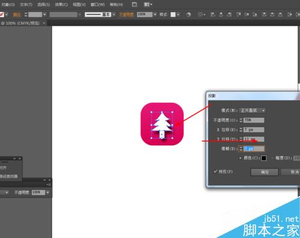Open the arrange documents dropdown in menu bar
Viewport: 300px width, 238px height.
coord(148,4)
